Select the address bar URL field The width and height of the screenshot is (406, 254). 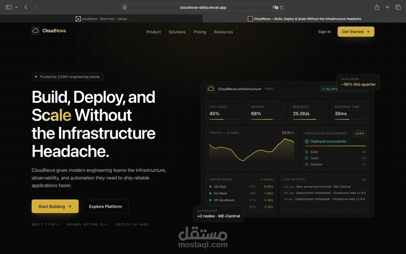(x=203, y=7)
